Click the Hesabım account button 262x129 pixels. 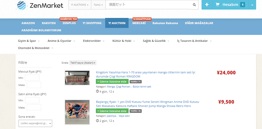pyautogui.click(x=230, y=5)
